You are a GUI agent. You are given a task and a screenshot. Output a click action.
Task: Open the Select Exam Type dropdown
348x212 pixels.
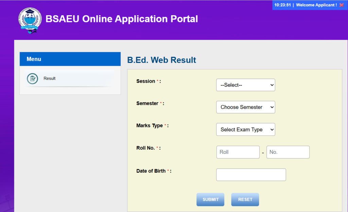pos(245,129)
